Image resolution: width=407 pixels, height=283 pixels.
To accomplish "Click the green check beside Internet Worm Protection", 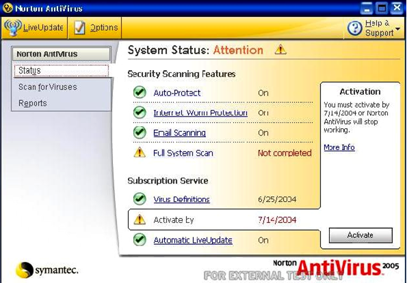I will pyautogui.click(x=140, y=113).
